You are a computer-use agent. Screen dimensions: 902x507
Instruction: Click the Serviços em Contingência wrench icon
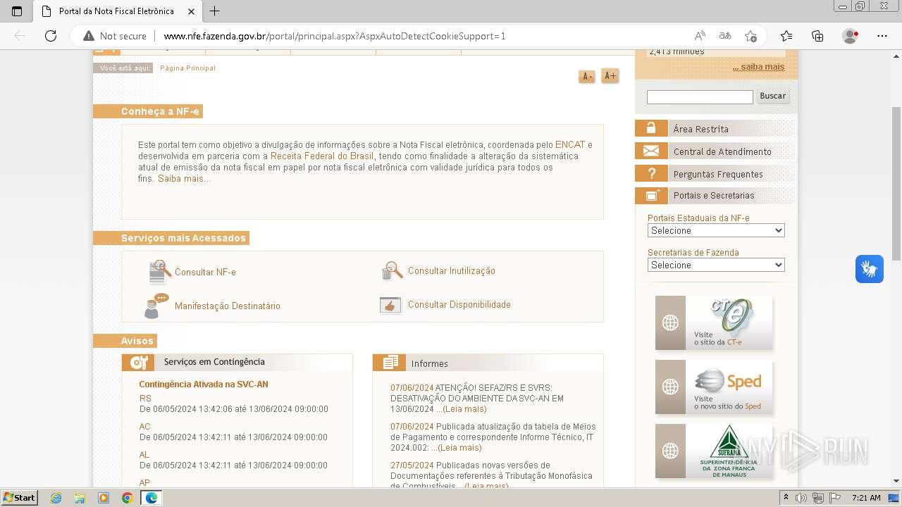tap(138, 362)
